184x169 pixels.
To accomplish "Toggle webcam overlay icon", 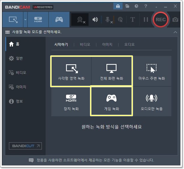I will coord(80,20).
